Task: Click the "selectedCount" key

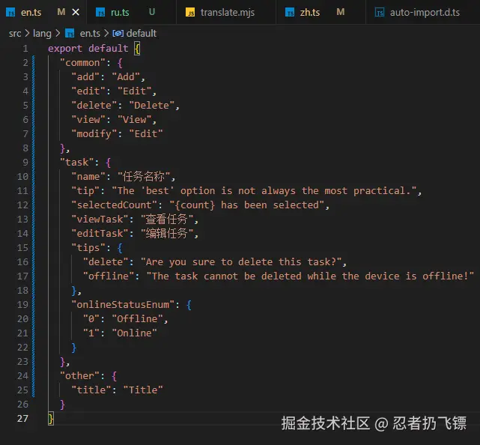Action: (114, 205)
